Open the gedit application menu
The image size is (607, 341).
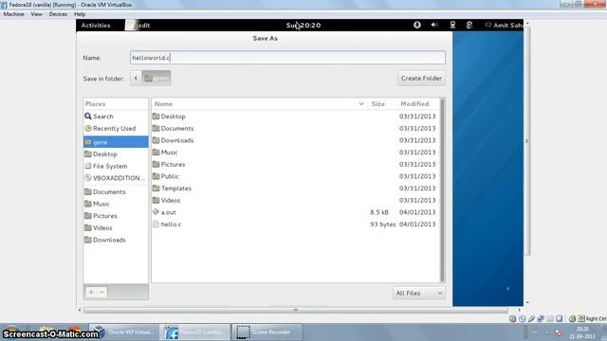point(138,26)
